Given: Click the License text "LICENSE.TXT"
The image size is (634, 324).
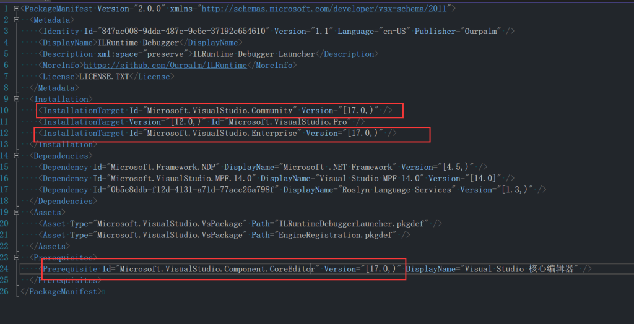Looking at the screenshot, I should click(x=104, y=76).
